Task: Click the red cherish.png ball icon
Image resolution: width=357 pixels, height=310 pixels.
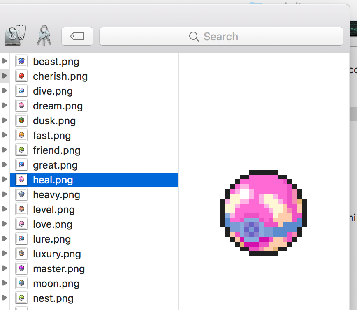Action: click(x=21, y=76)
